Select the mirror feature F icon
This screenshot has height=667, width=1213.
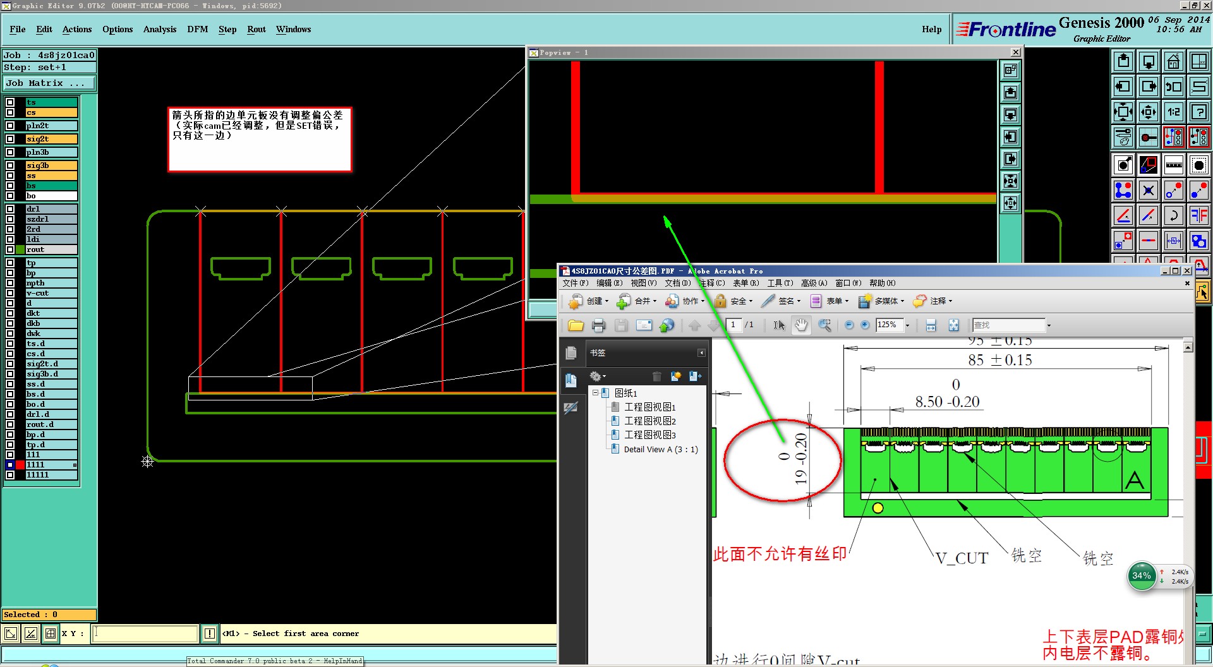pos(1199,215)
